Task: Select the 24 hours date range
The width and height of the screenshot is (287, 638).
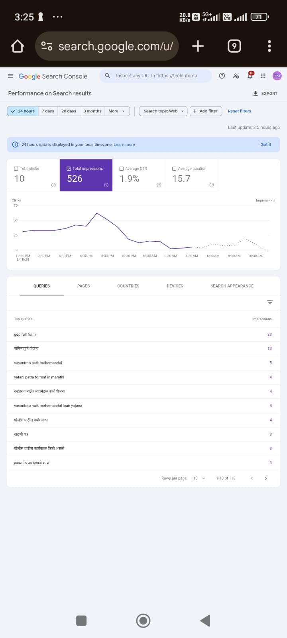Action: (23, 111)
